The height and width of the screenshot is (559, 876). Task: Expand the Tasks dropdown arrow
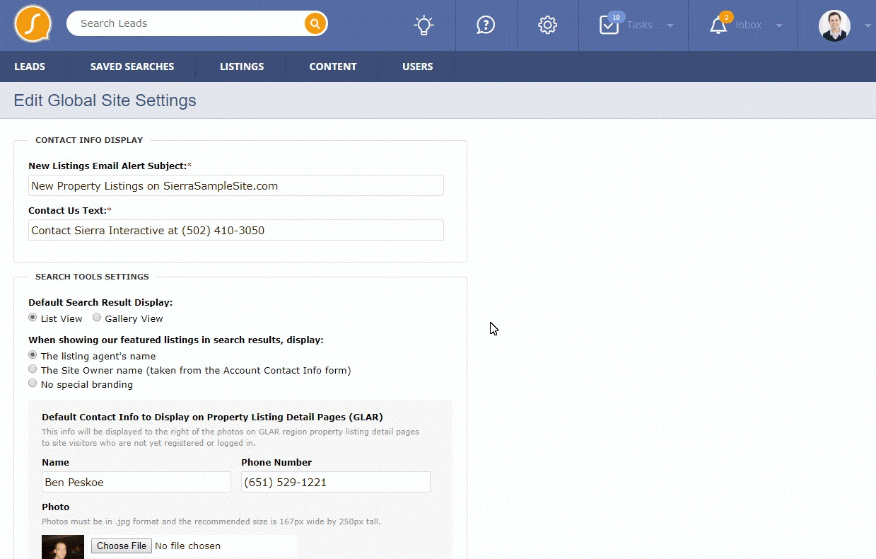670,26
